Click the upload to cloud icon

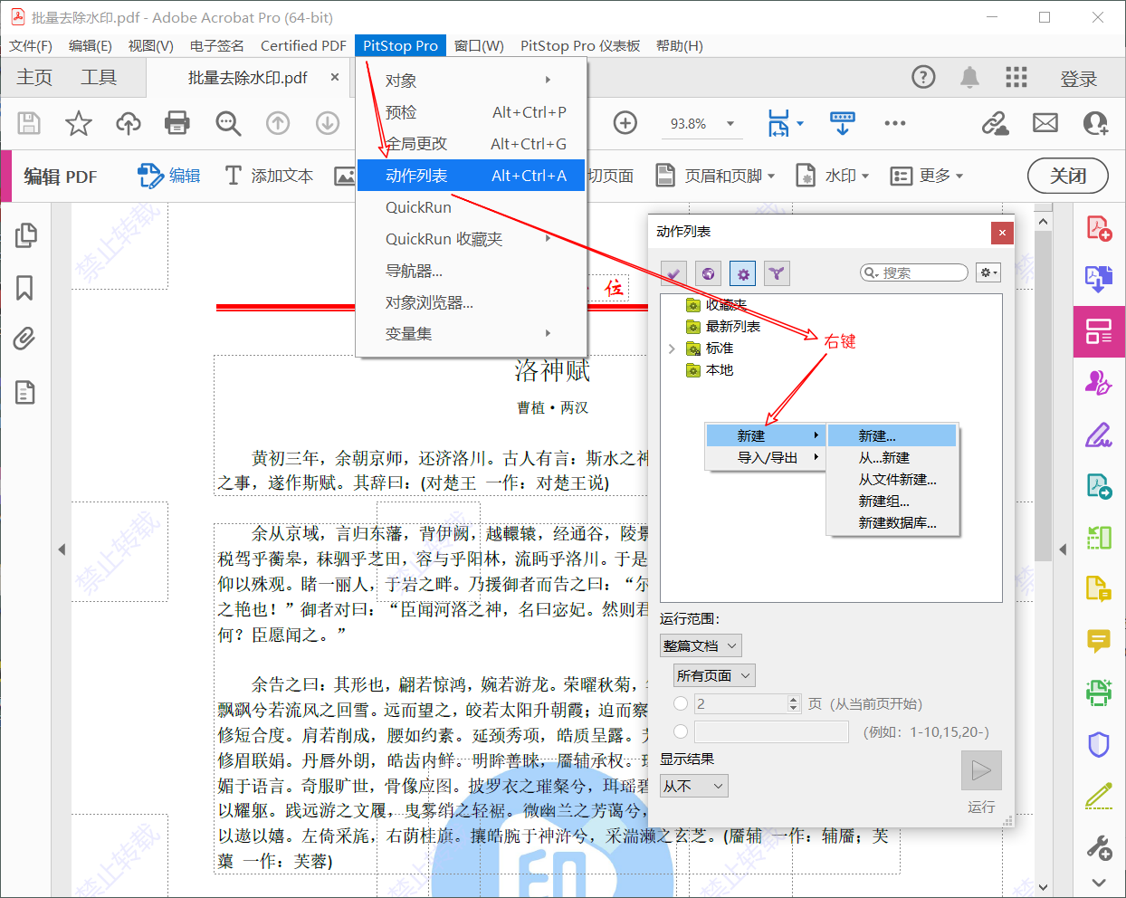point(129,123)
